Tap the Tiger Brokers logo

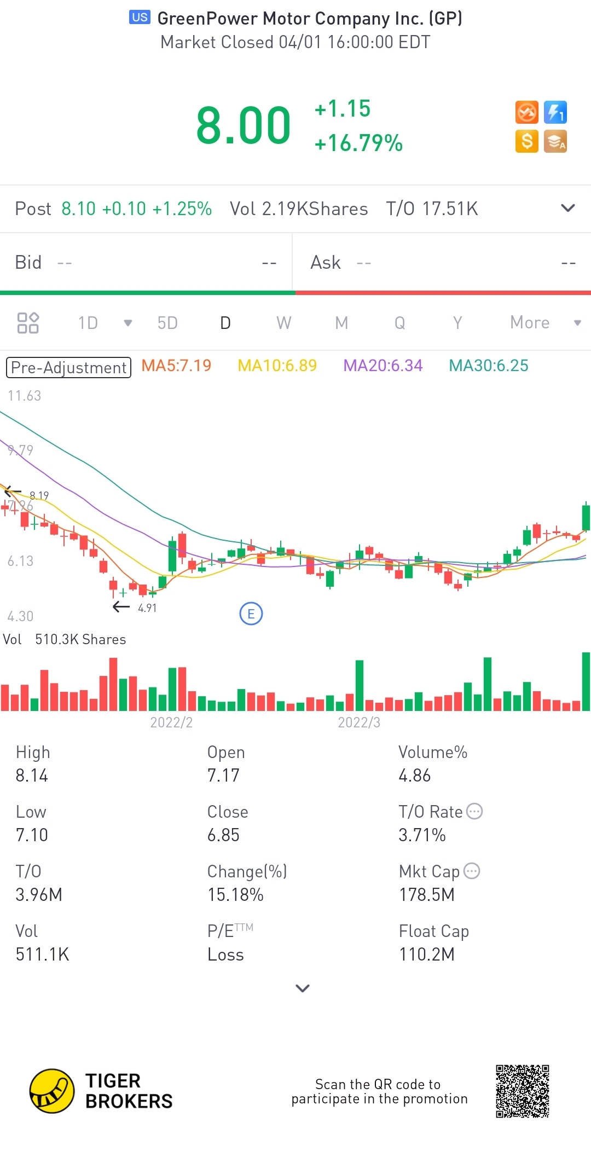pos(101,1091)
